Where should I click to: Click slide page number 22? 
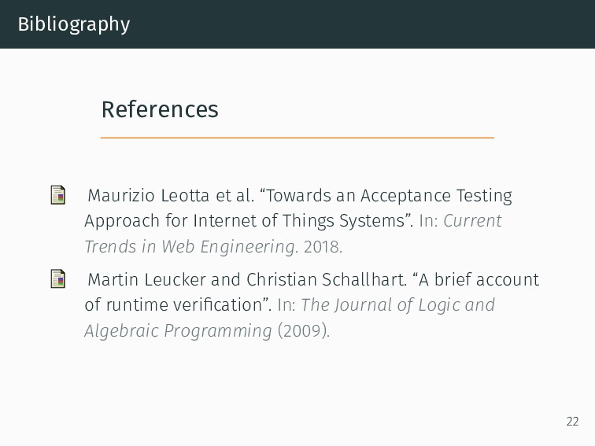(x=572, y=422)
